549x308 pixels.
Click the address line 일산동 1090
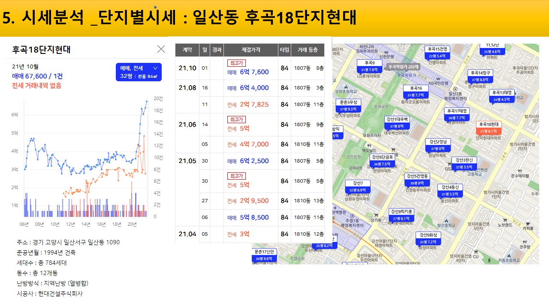[68, 242]
